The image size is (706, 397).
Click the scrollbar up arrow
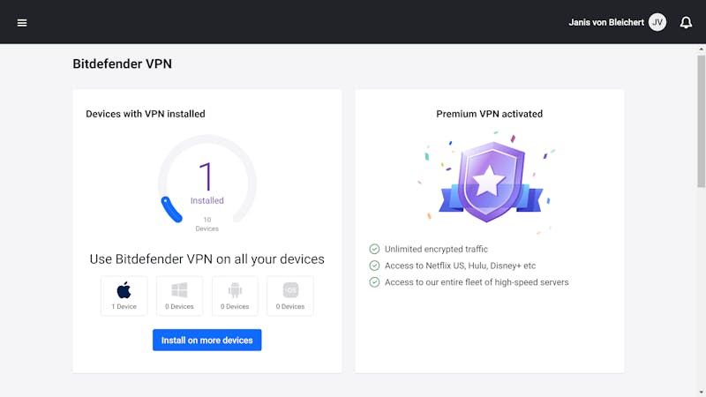tap(701, 49)
